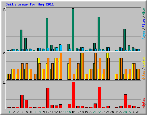Click day label '15' on x-axis

point(69,112)
